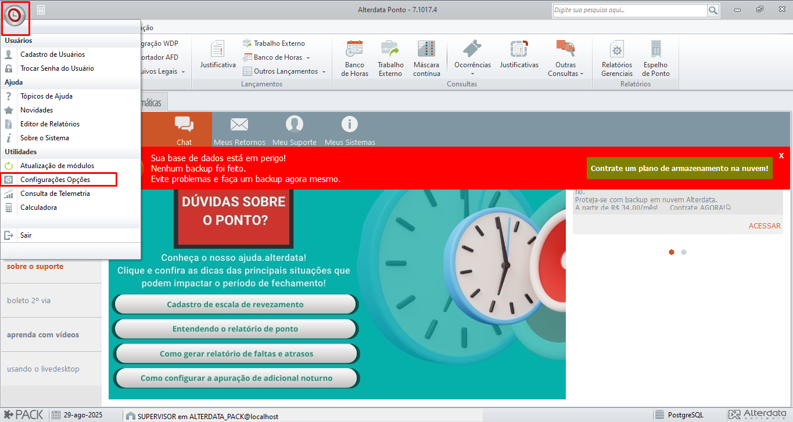The width and height of the screenshot is (793, 422).
Task: Click the Alterdata Software logo in status bar
Action: pos(759,415)
